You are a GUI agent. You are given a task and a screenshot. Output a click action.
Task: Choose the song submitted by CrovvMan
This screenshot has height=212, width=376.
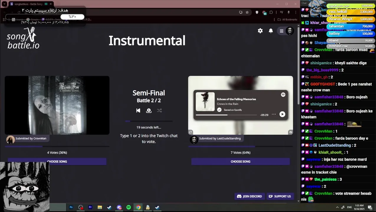pos(57,161)
